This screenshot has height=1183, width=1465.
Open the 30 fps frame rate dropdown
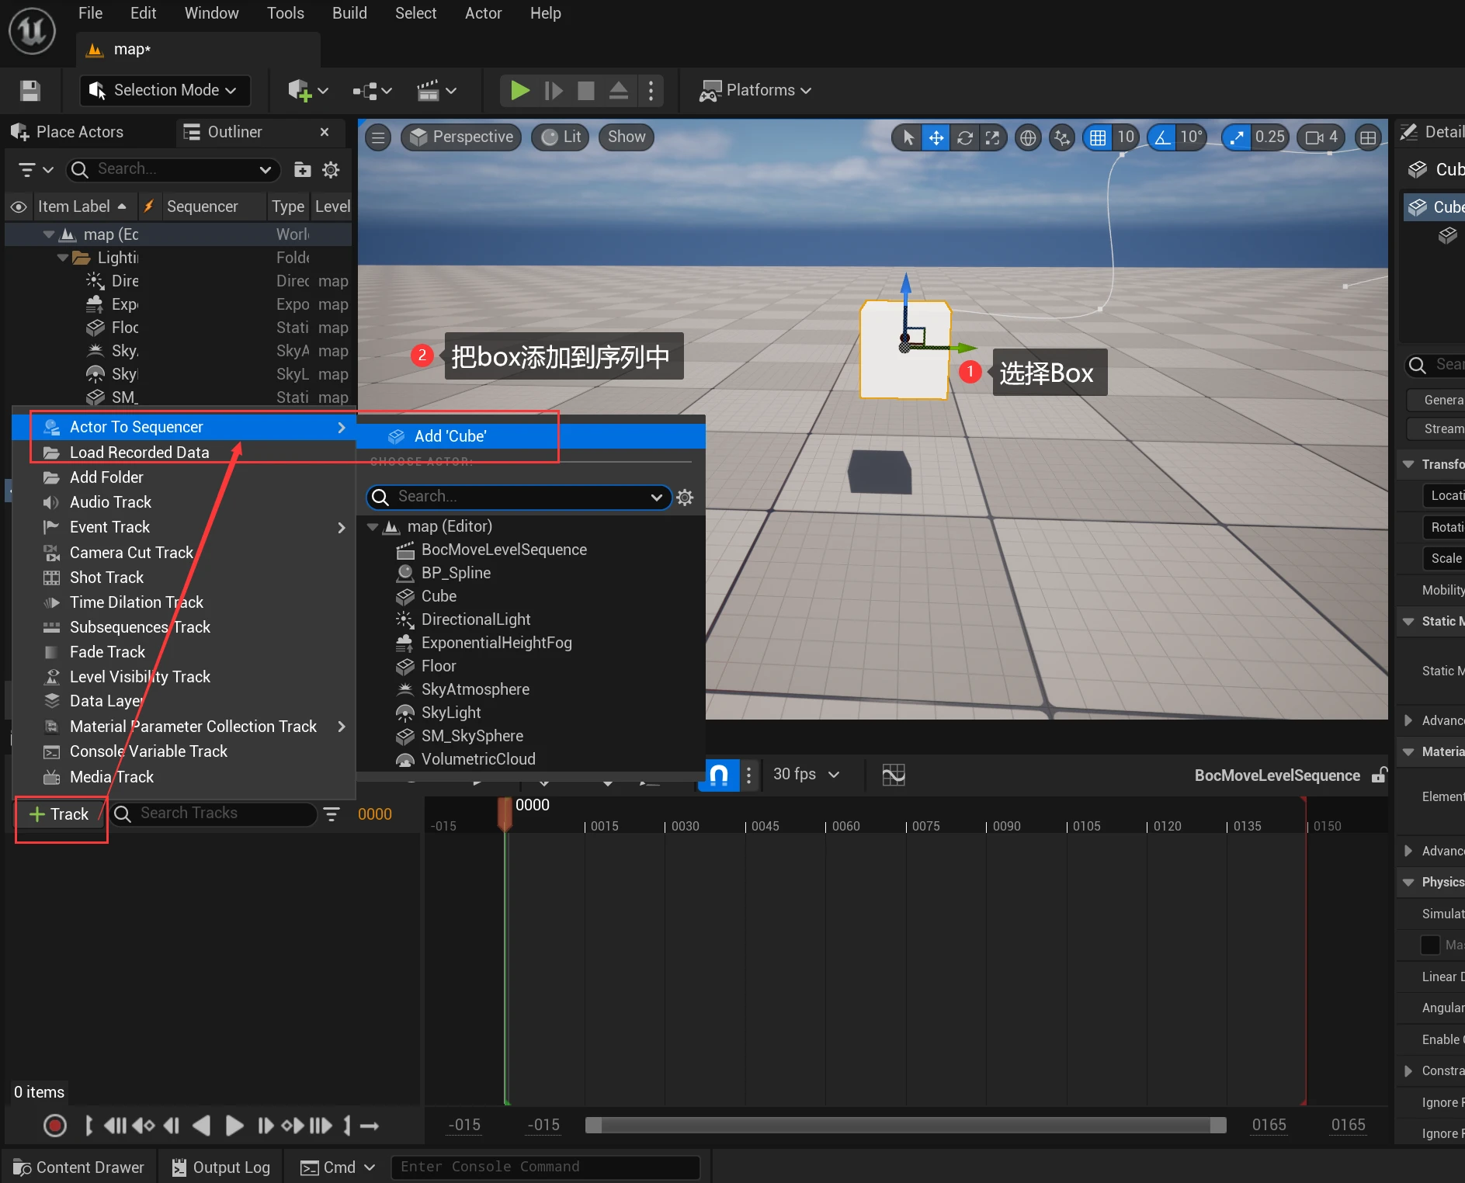coord(806,774)
